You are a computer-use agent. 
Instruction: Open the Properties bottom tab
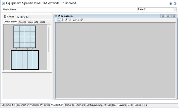coord(45,105)
